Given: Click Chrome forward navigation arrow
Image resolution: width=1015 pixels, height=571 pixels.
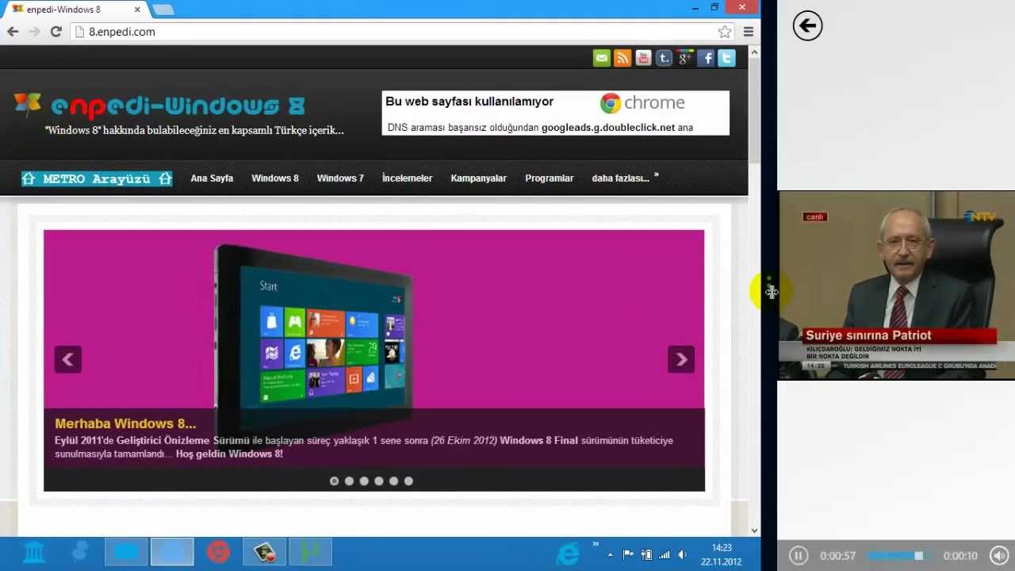Looking at the screenshot, I should [x=34, y=32].
